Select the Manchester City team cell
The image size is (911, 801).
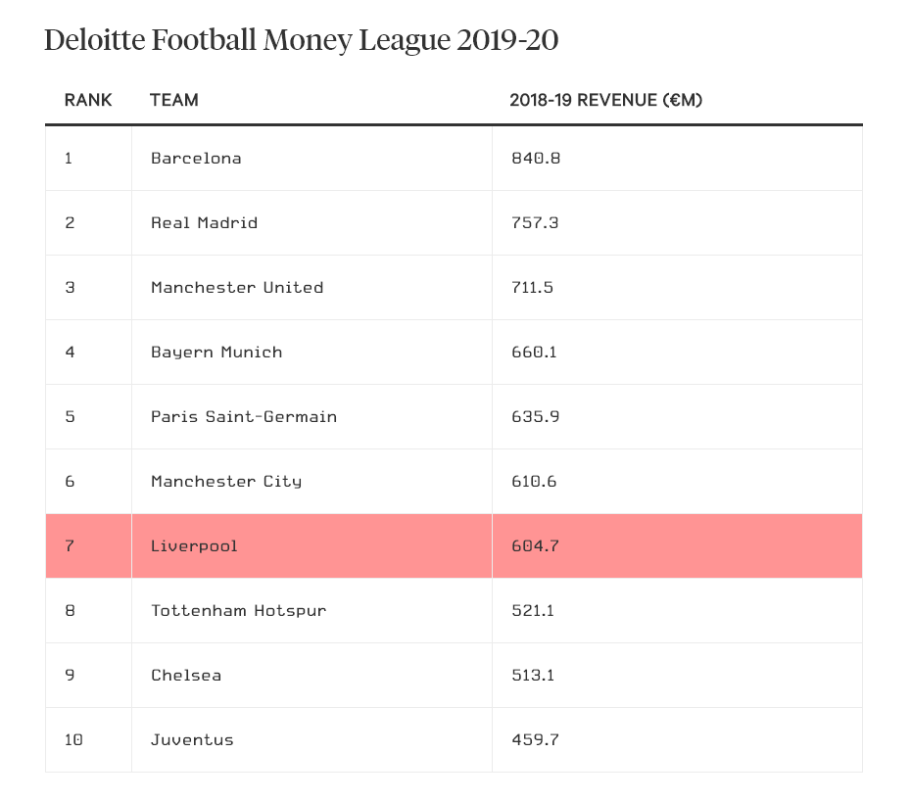226,482
